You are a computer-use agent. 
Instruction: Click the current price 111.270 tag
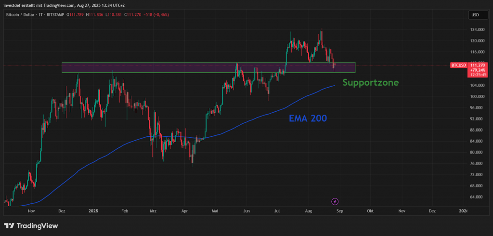click(477, 65)
